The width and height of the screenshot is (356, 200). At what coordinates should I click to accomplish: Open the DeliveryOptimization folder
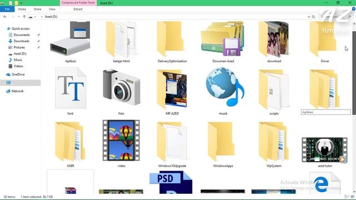171,39
